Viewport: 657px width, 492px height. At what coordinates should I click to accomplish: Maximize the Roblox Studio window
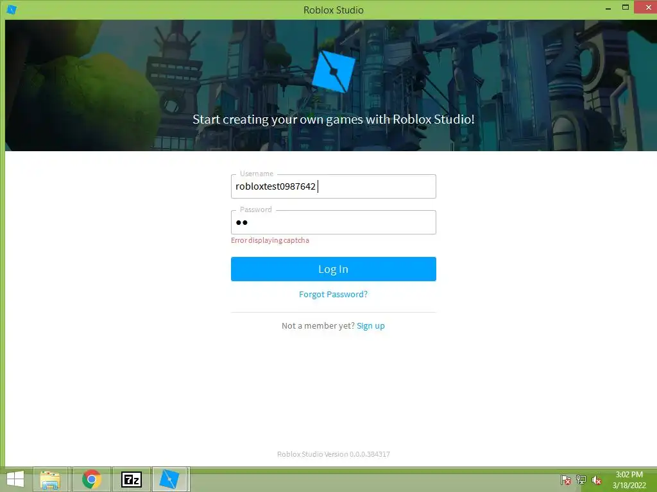625,8
